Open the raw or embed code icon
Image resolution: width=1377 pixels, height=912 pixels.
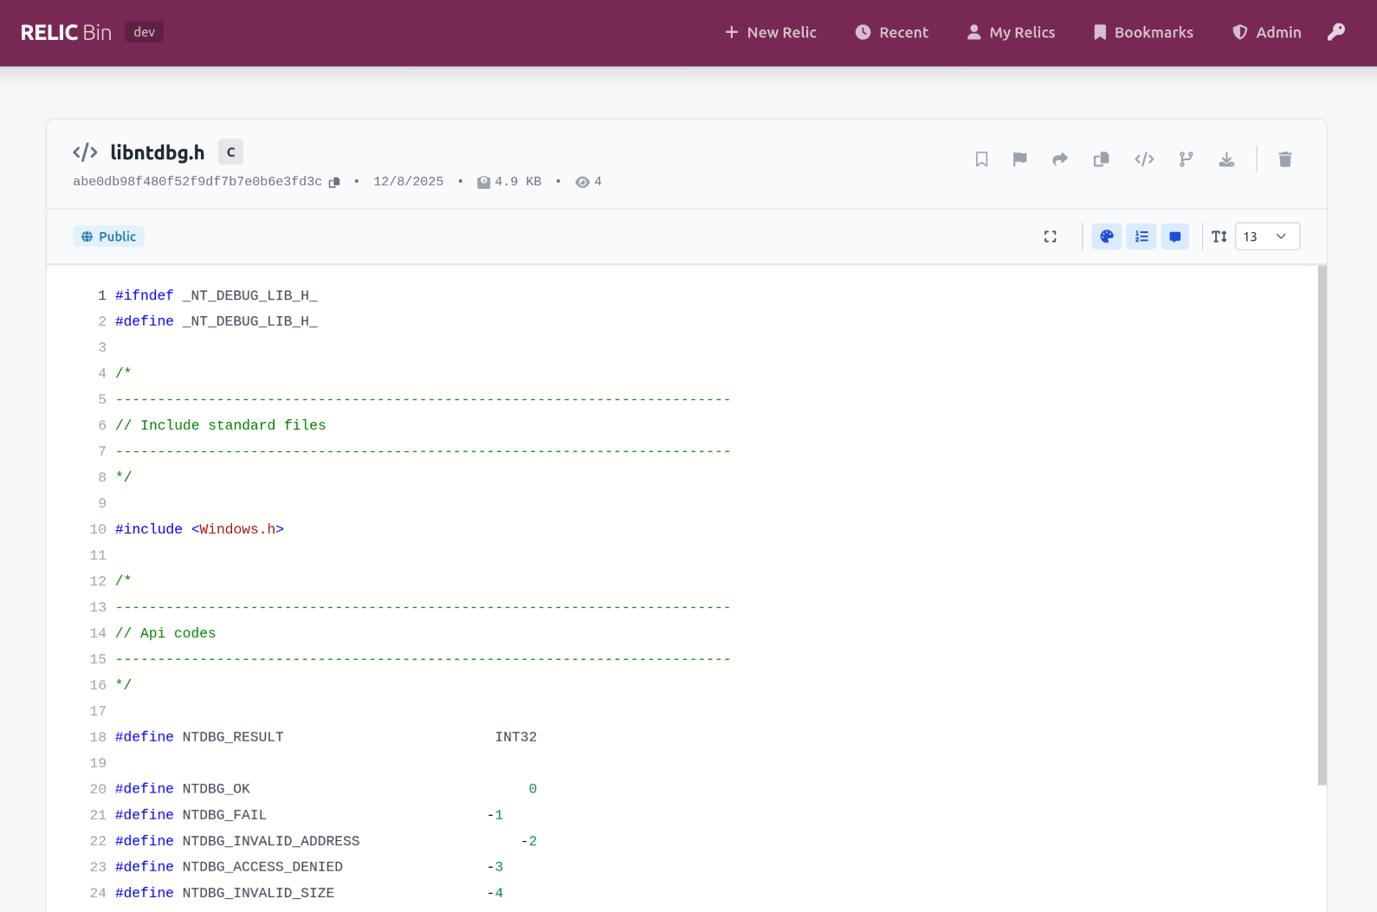pos(1144,159)
